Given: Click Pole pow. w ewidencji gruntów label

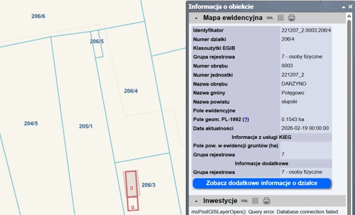Looking at the screenshot, I should [236, 146].
